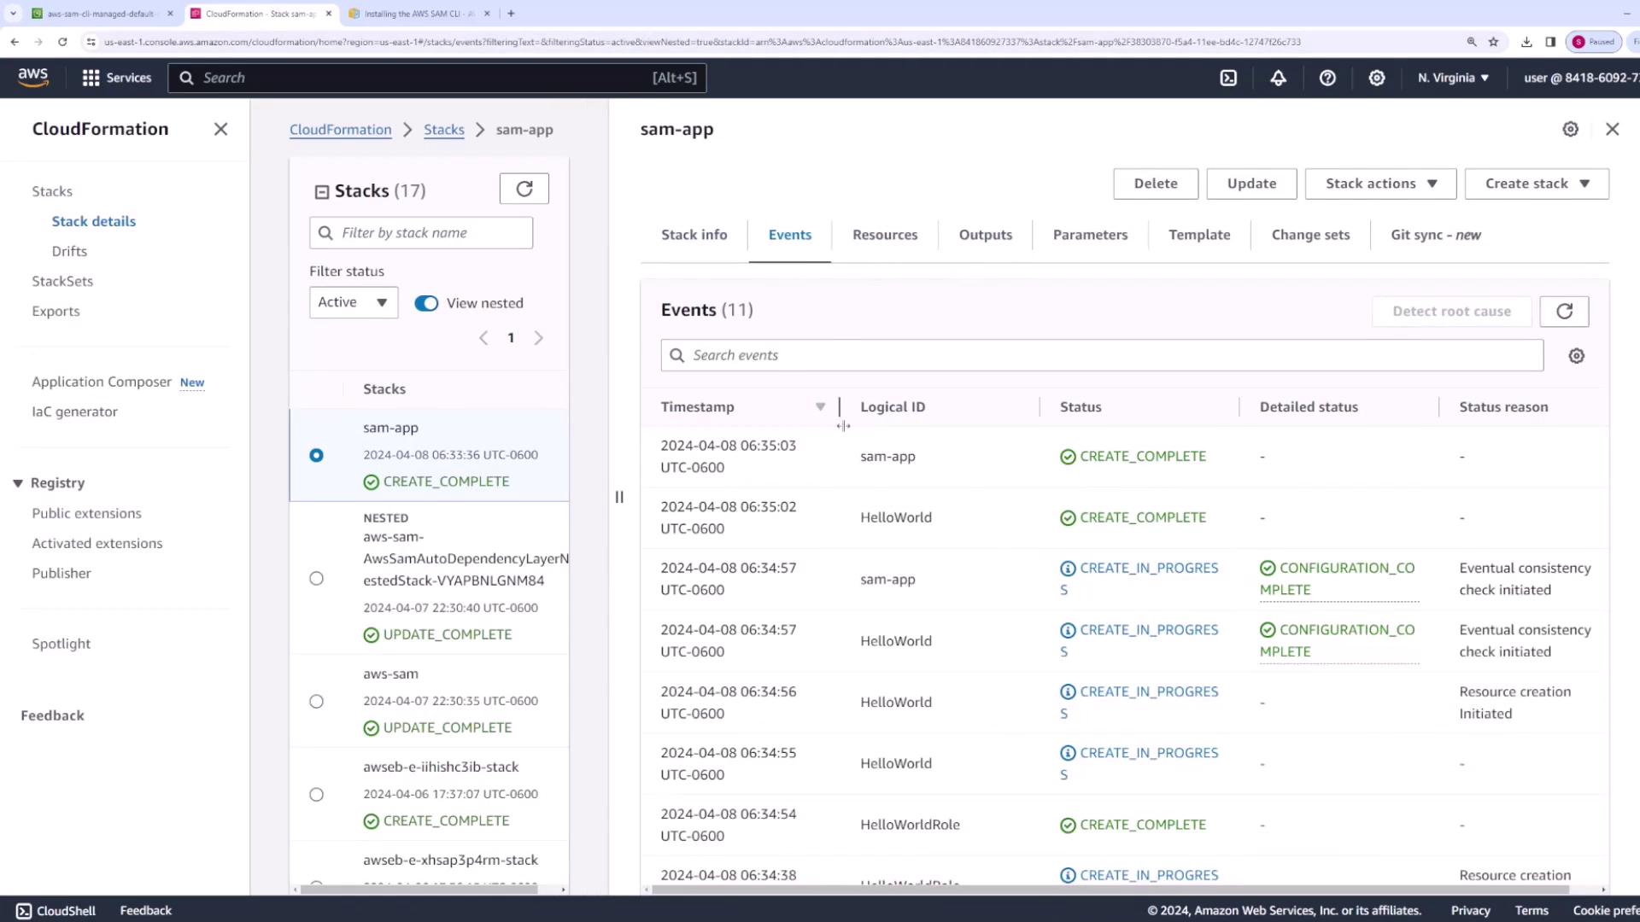Expand the Stack actions dropdown
The width and height of the screenshot is (1640, 922).
(1380, 184)
